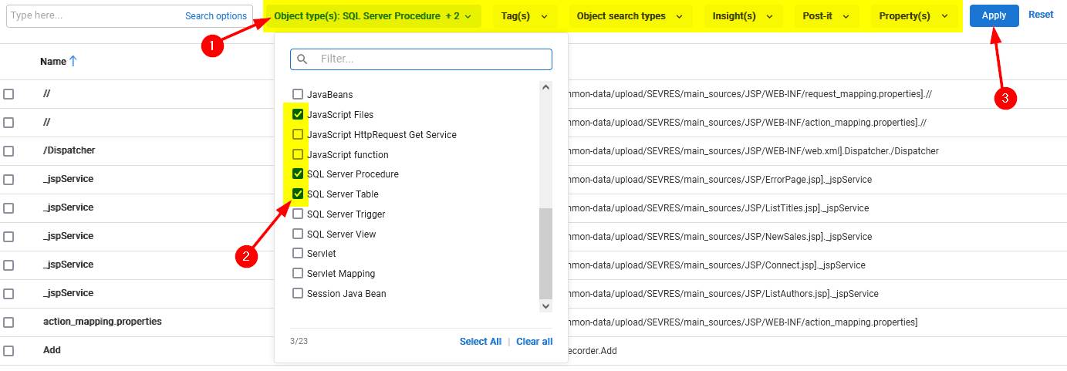Screen dimensions: 1067x371
Task: Collapse the Object type(s) dropdown
Action: pos(373,16)
